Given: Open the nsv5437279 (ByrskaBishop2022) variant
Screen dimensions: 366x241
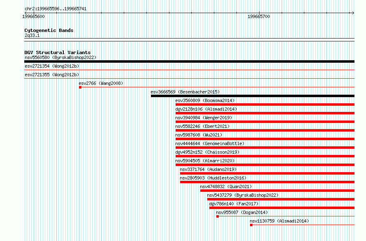Looking at the screenshot, I should tap(243, 195).
